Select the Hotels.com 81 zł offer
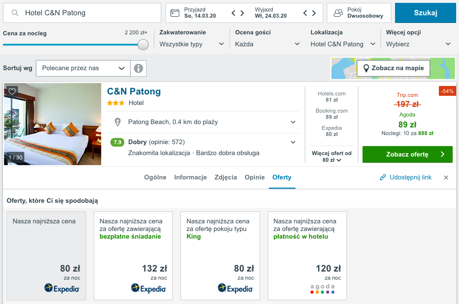Screen dimensions: 459x304 (331, 96)
